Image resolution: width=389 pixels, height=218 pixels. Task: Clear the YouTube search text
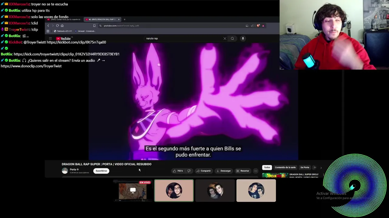(225, 38)
